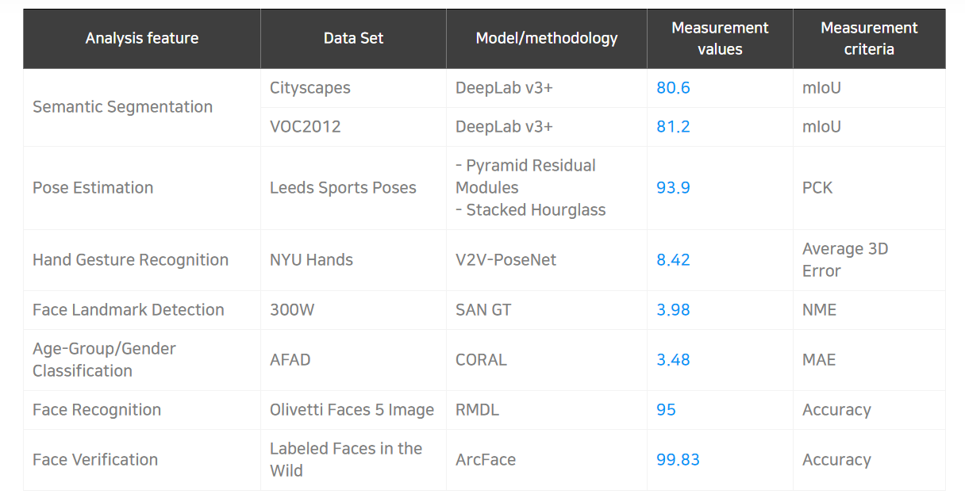Click the 80.6 Cityscapes measurement value
This screenshot has width=965, height=502.
click(673, 88)
